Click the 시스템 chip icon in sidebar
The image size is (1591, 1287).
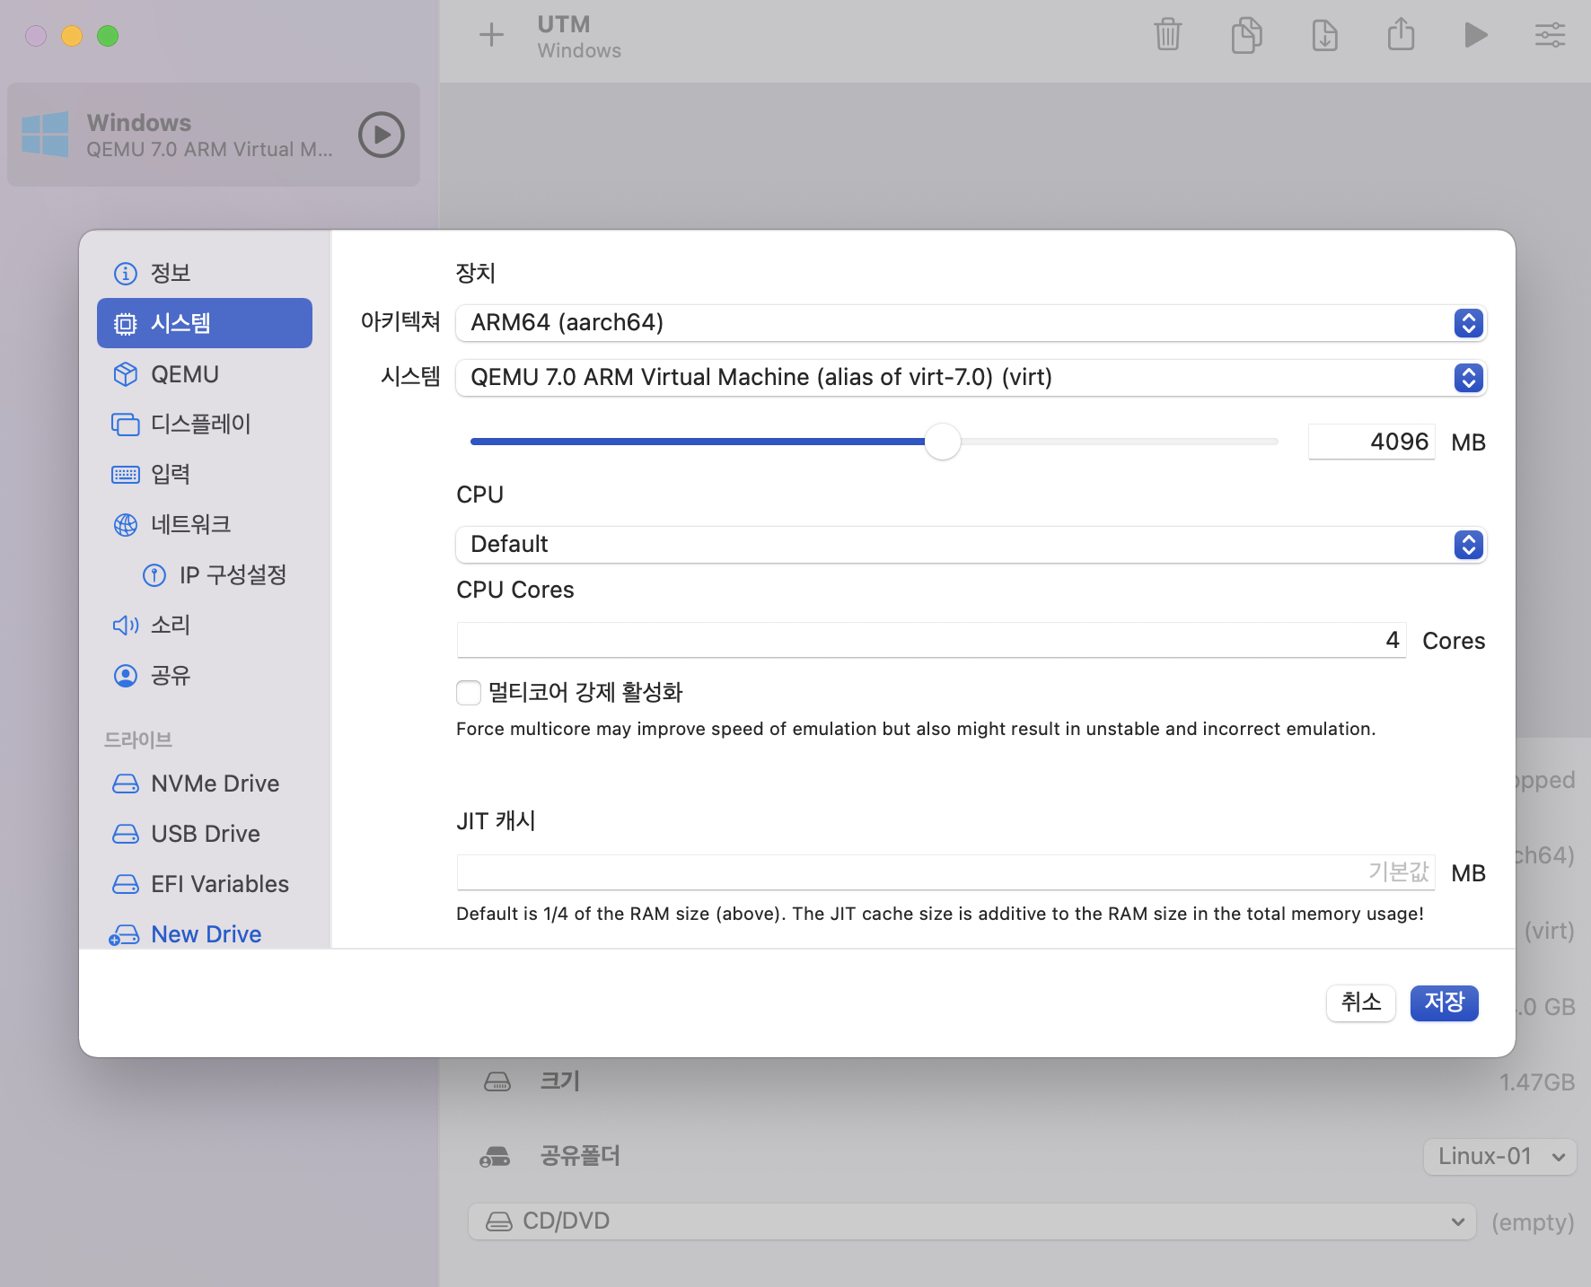pyautogui.click(x=126, y=323)
